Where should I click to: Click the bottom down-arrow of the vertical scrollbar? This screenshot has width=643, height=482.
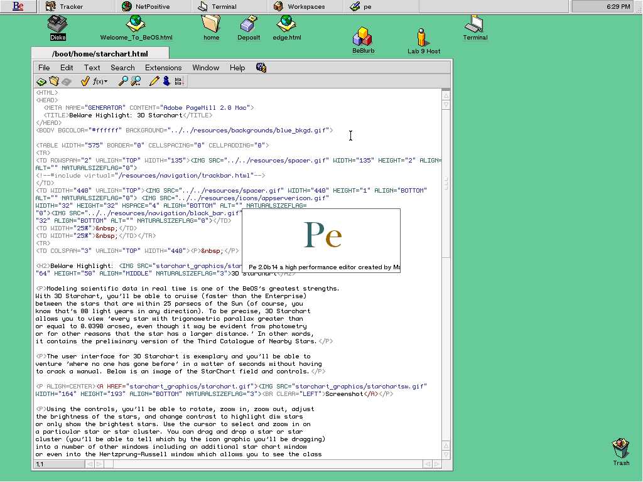click(x=446, y=454)
